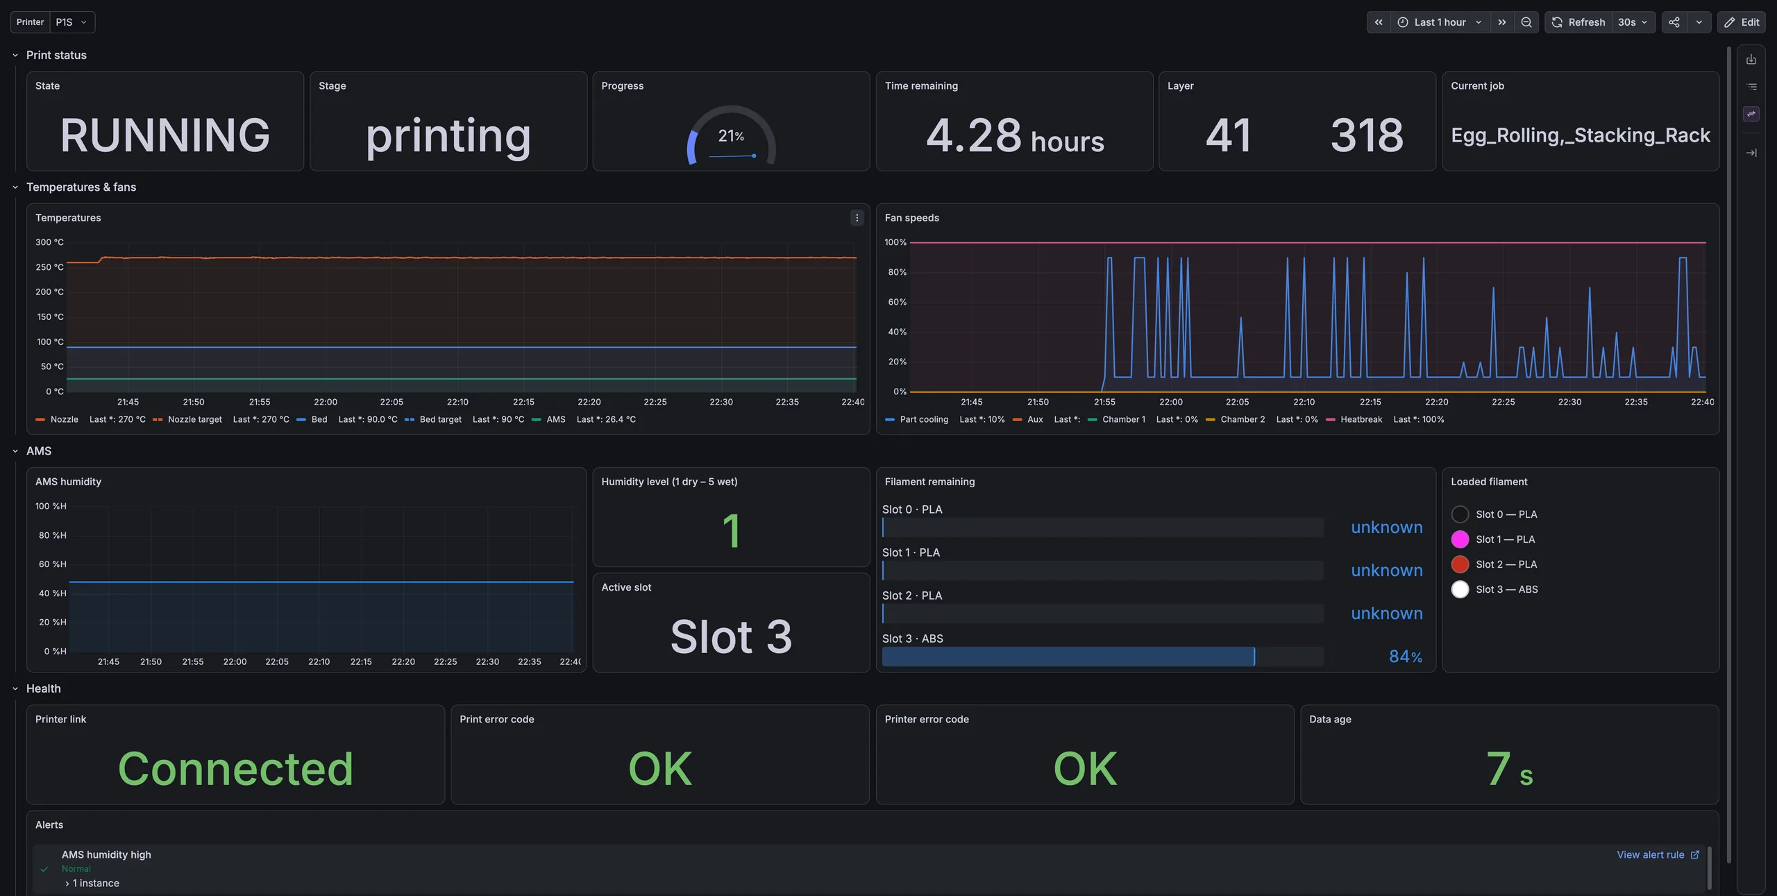This screenshot has height=896, width=1777.
Task: Collapse the Temperatures & fans row
Action: coord(15,187)
